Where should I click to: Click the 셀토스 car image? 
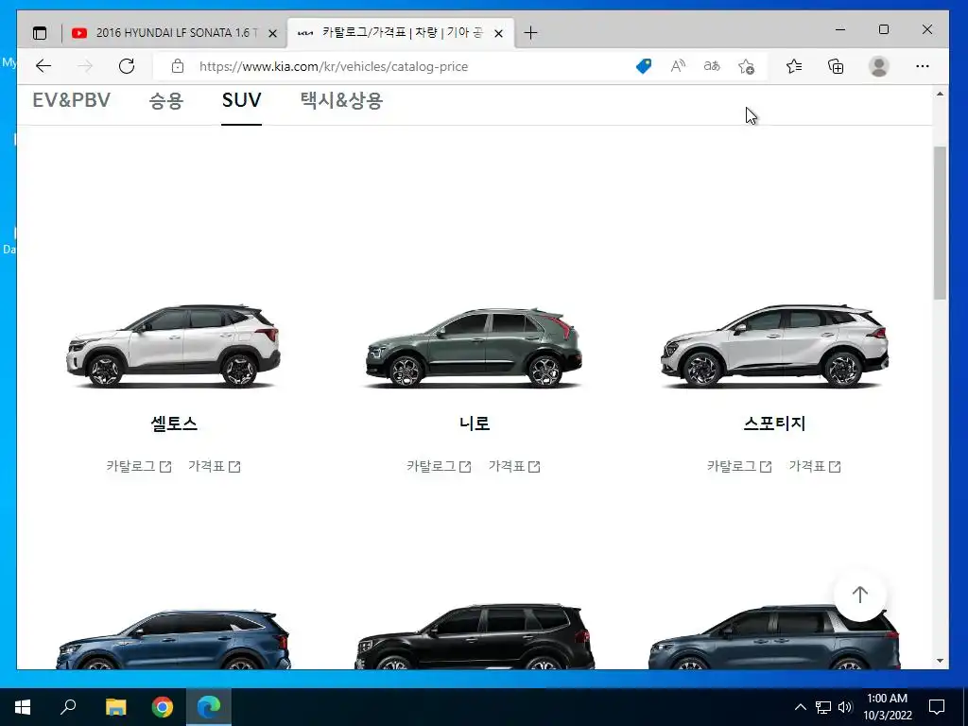tap(174, 345)
